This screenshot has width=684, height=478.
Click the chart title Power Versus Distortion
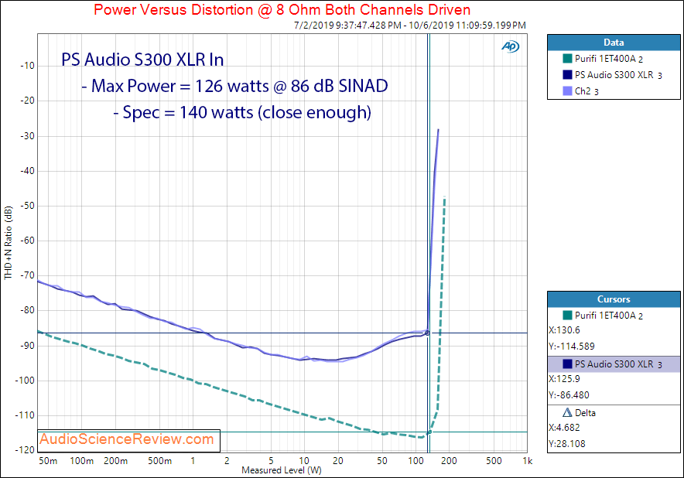282,9
